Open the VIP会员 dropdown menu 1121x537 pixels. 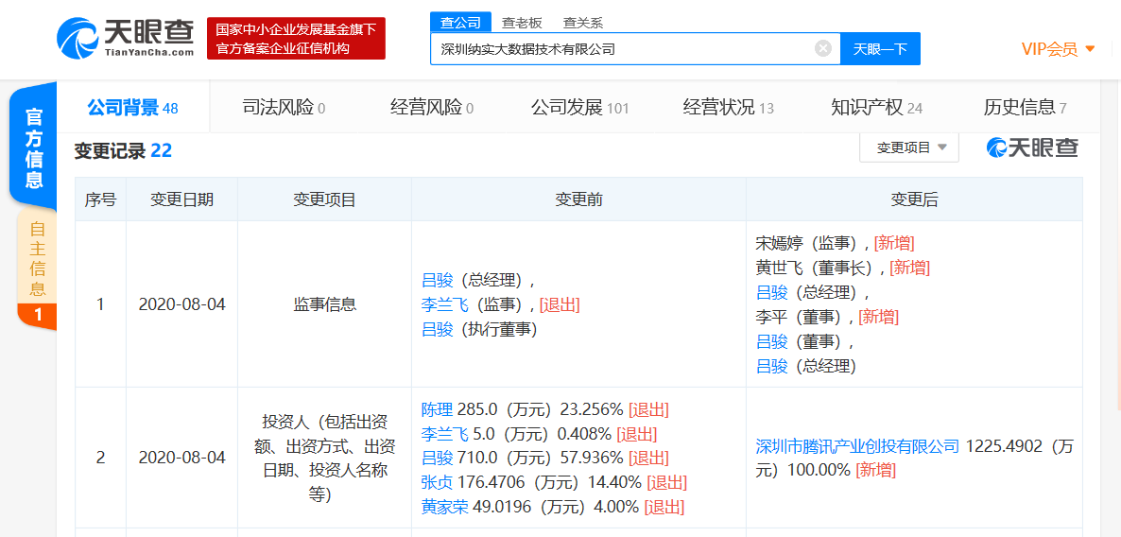[1058, 49]
